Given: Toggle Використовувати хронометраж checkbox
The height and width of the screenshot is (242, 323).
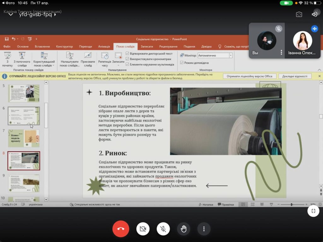Looking at the screenshot, I should [127, 59].
